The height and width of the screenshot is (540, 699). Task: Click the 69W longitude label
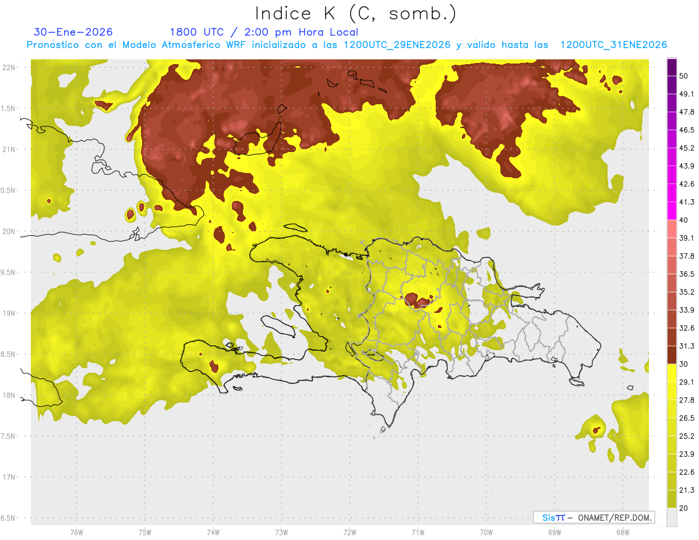tap(555, 532)
